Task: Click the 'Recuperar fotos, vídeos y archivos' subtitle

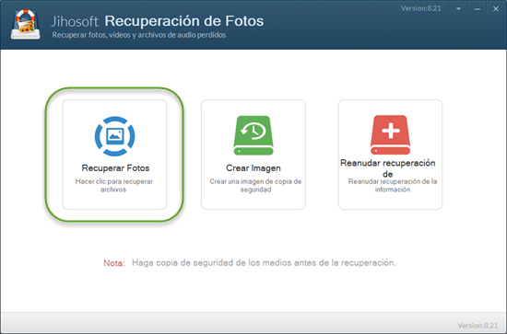Action: (x=139, y=35)
